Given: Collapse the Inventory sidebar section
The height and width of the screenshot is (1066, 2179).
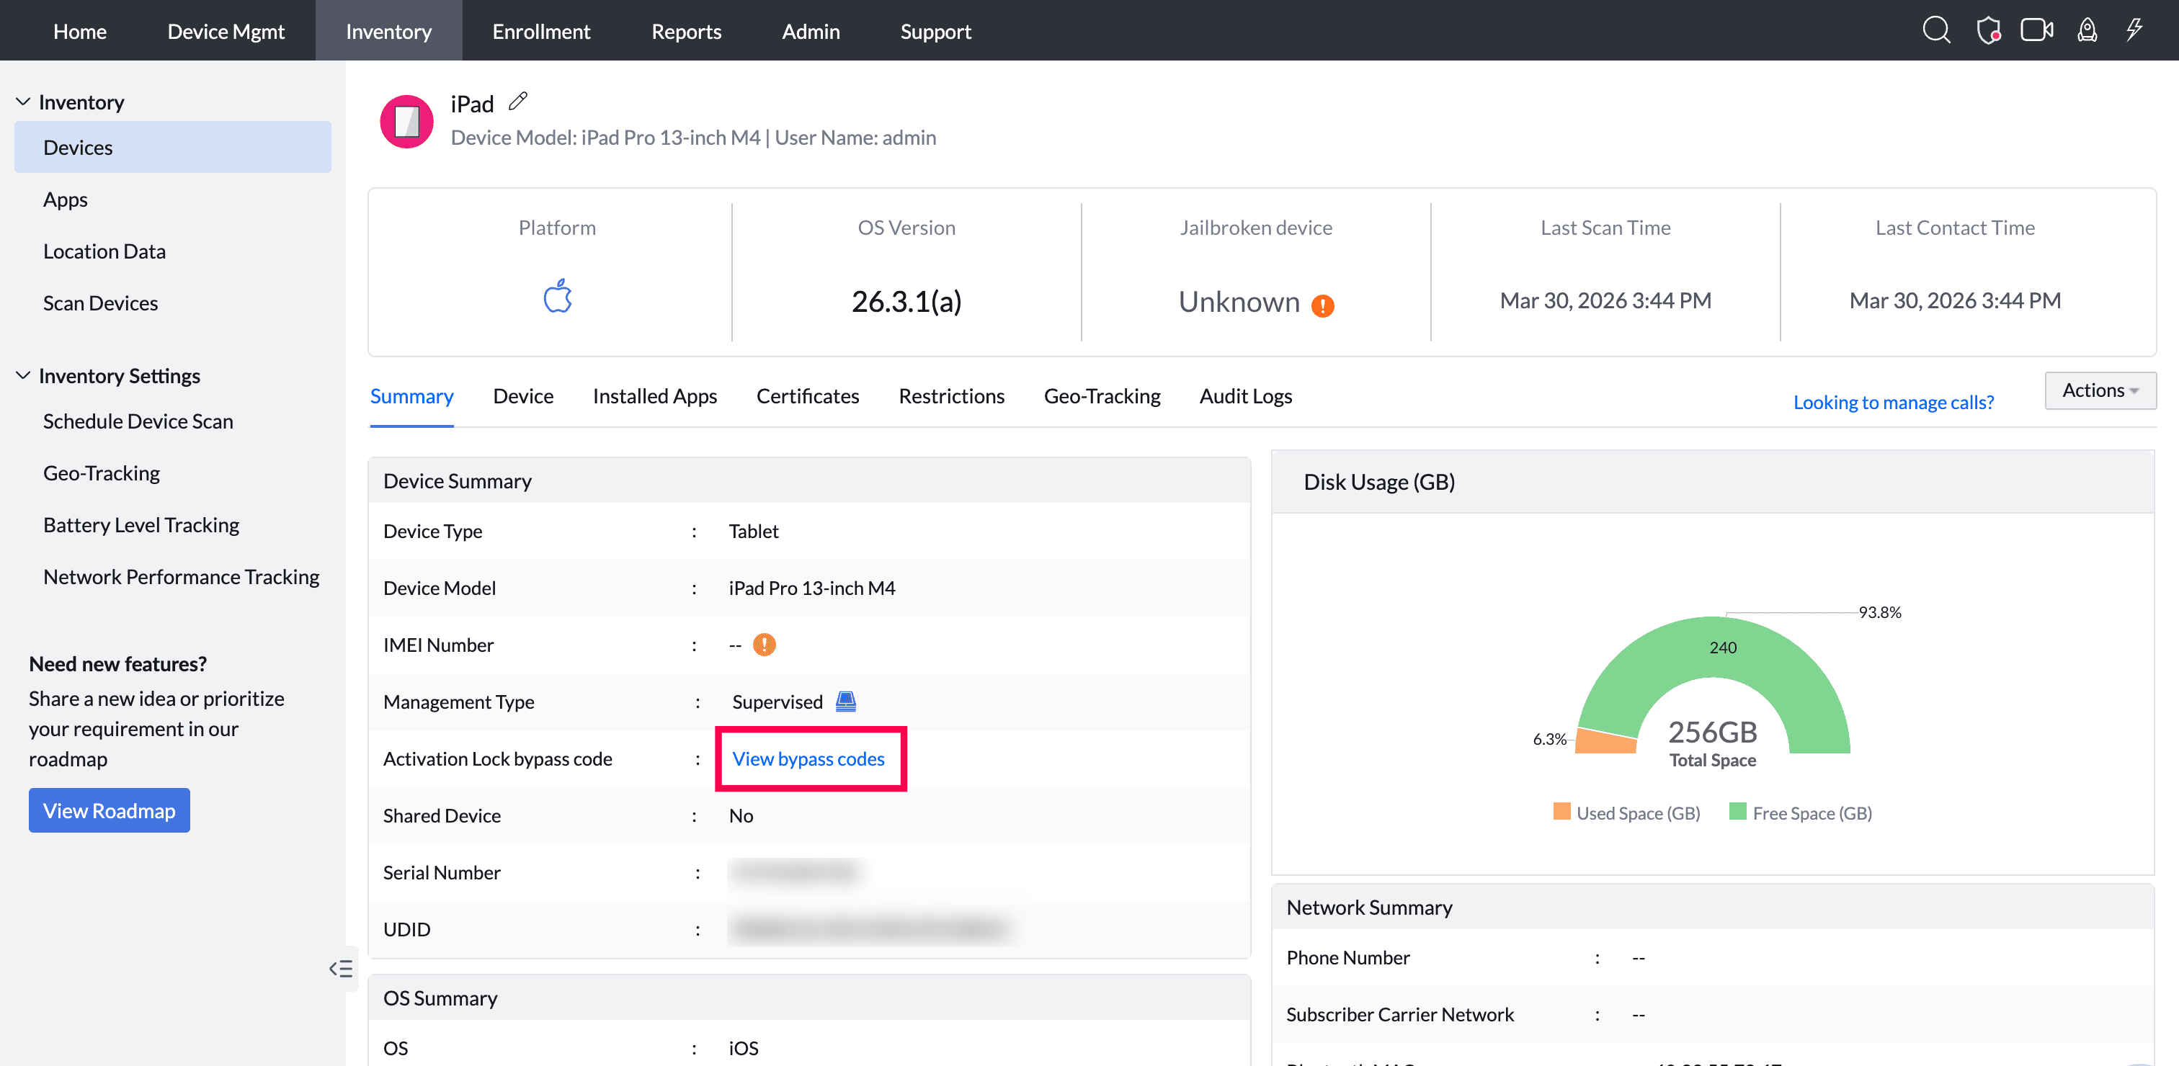Looking at the screenshot, I should point(23,102).
